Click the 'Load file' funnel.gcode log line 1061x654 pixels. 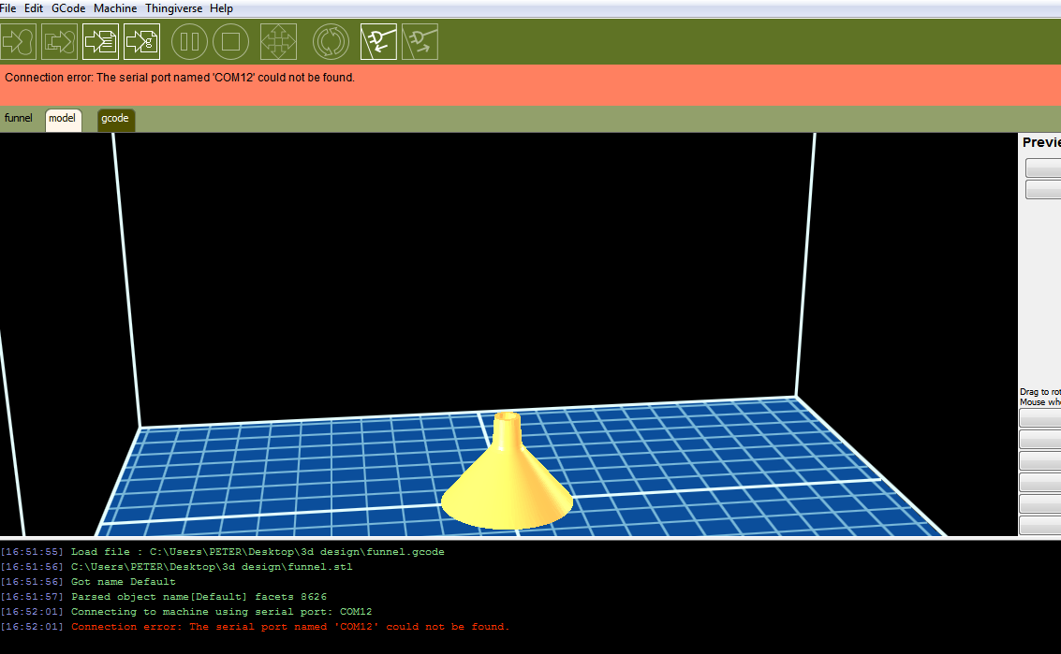[x=223, y=552]
